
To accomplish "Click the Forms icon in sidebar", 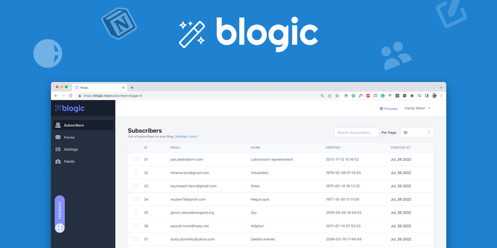I will [58, 137].
